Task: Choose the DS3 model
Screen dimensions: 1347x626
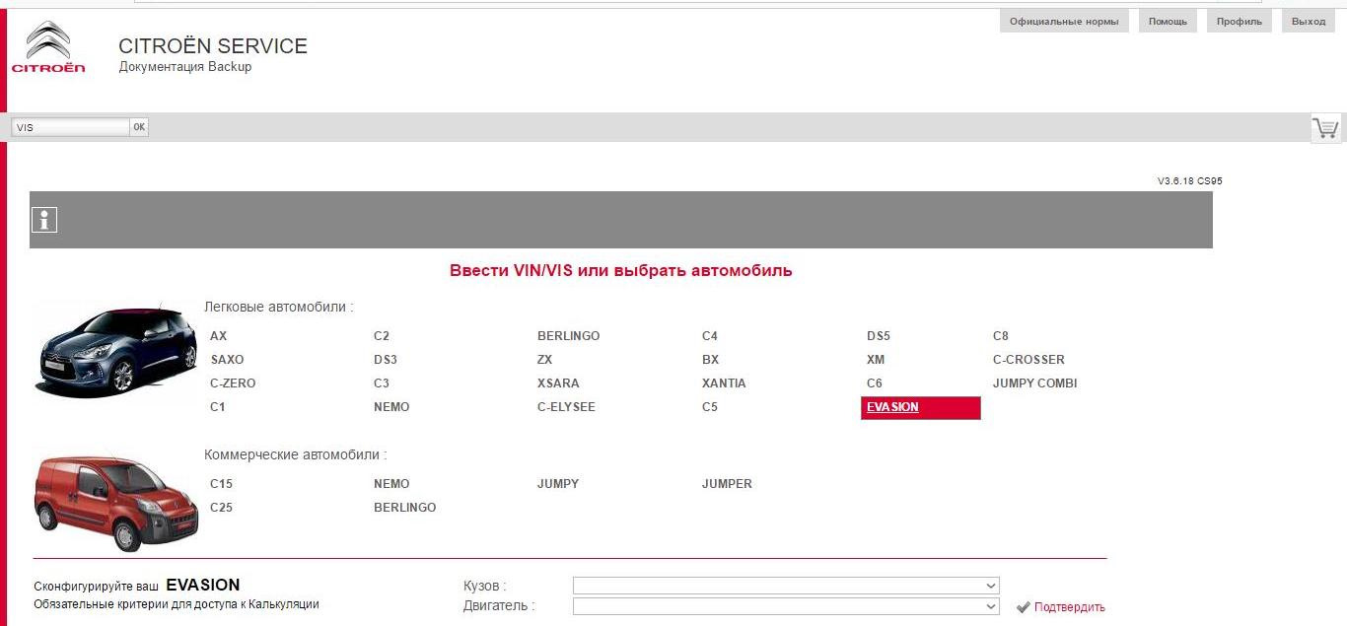Action: [386, 360]
